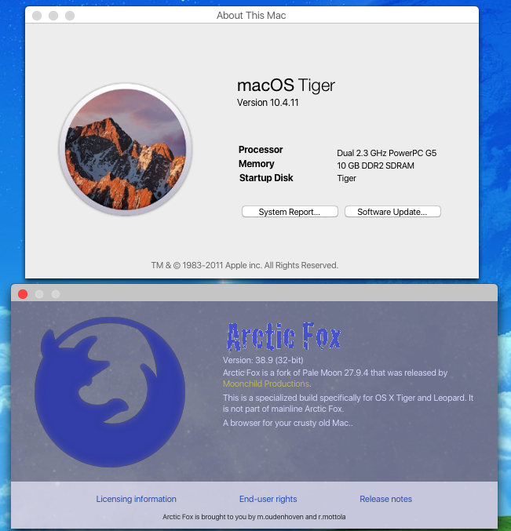Click 'A browser for your crusty old Mac' text
511x531 pixels.
pyautogui.click(x=288, y=423)
